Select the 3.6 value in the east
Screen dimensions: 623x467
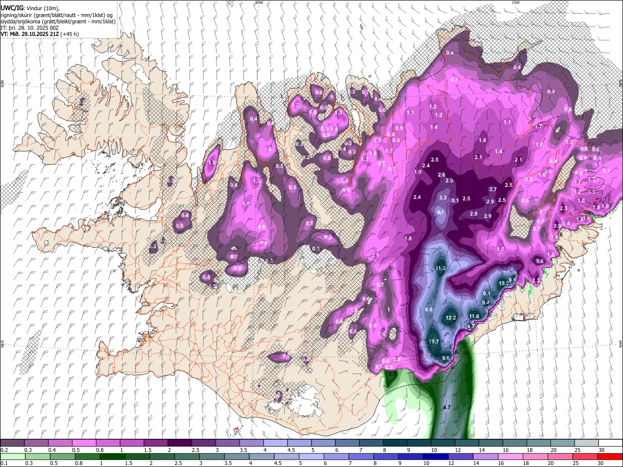point(539,262)
